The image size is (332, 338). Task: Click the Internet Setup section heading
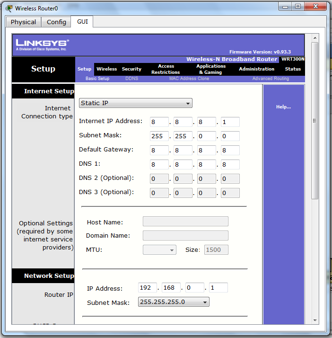tap(49, 91)
